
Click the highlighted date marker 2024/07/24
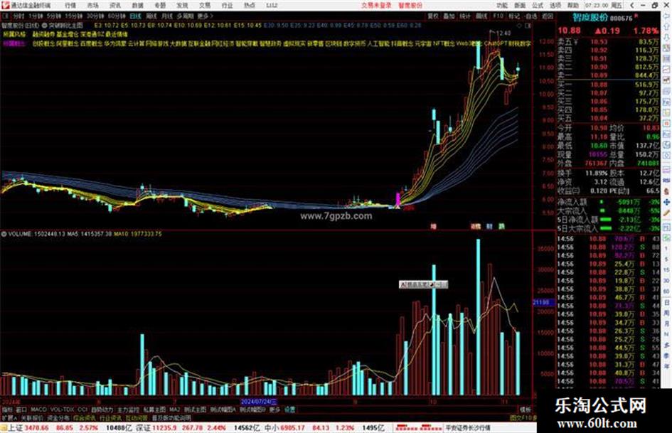tap(259, 402)
